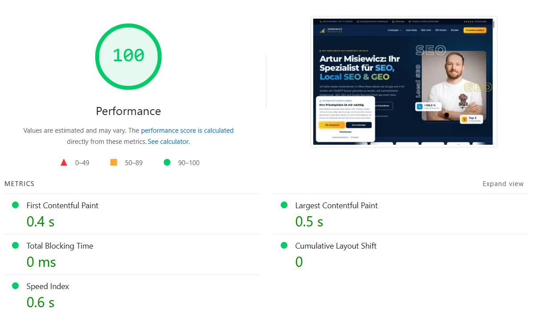Image resolution: width=533 pixels, height=313 pixels.
Task: Click the 'Performance' category title
Action: [x=128, y=111]
